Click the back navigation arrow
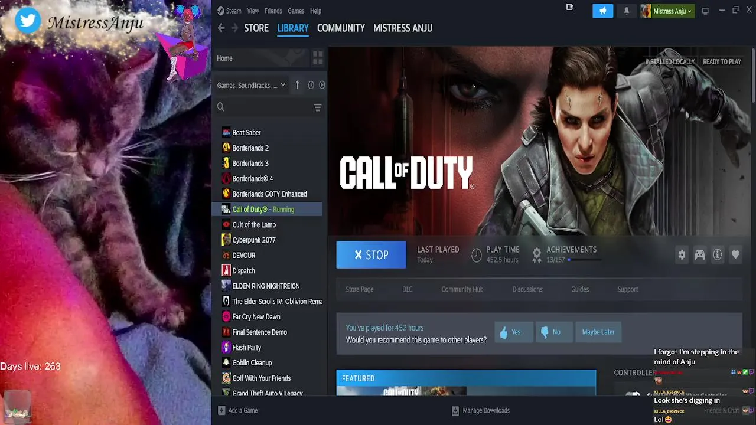The width and height of the screenshot is (756, 425). coord(221,28)
